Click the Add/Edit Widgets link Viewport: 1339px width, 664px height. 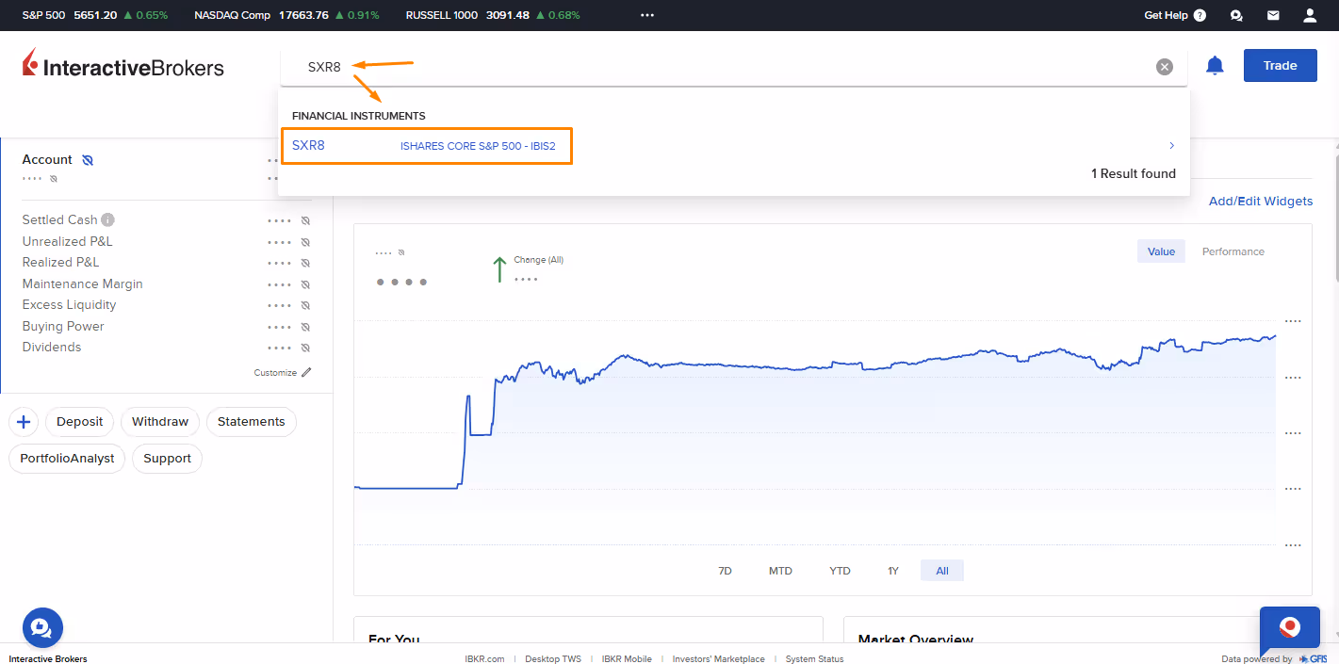point(1261,201)
